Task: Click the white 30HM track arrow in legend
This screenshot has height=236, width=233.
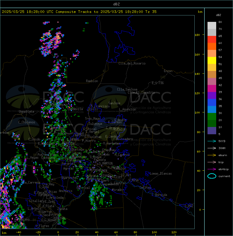Action: coord(212,148)
